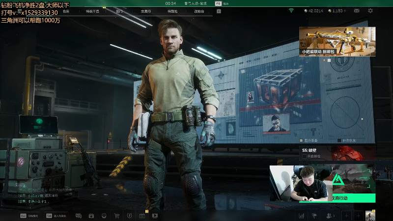Click the E key hint after the tabs
Image resolution: width=393 pixels, height=221 pixels.
219,11
